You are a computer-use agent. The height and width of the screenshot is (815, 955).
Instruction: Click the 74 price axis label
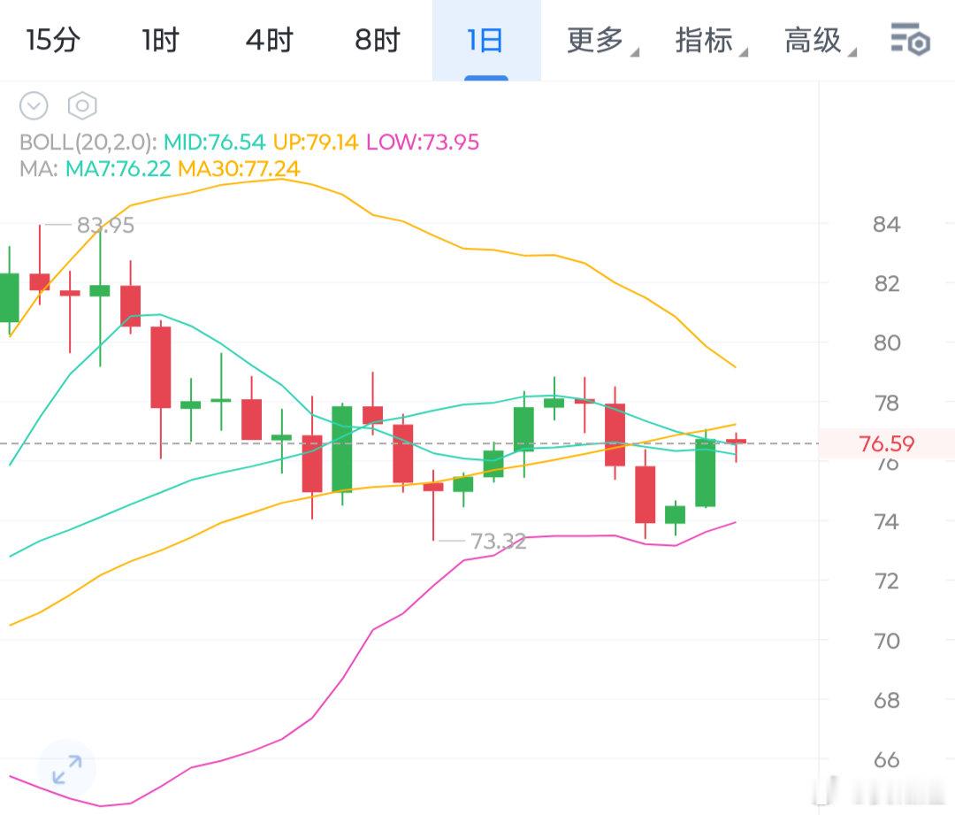[886, 522]
